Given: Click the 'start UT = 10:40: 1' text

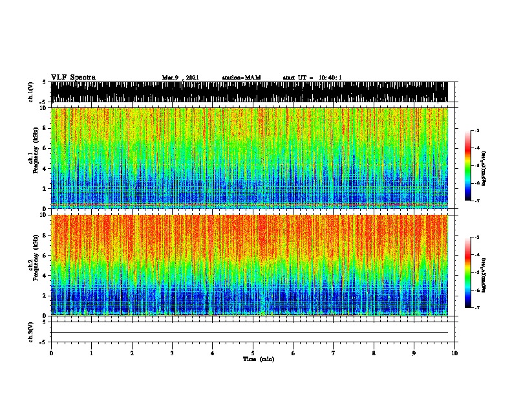Looking at the screenshot, I should 312,78.
